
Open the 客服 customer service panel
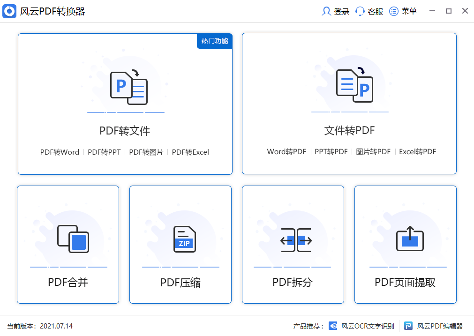(x=369, y=11)
